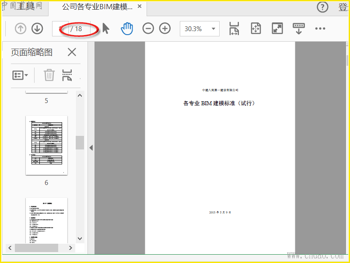Click the date text 2013 年 5 月 9 日
The image size is (350, 263).
click(220, 212)
